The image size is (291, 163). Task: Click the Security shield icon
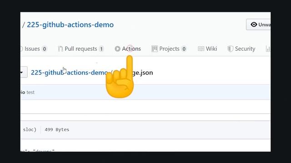(230, 49)
